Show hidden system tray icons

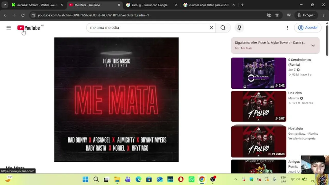(236, 179)
